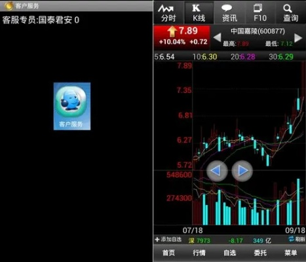Screen dimensions: 306x262
Task: Open the 资讯 news tab
Action: pos(229,13)
